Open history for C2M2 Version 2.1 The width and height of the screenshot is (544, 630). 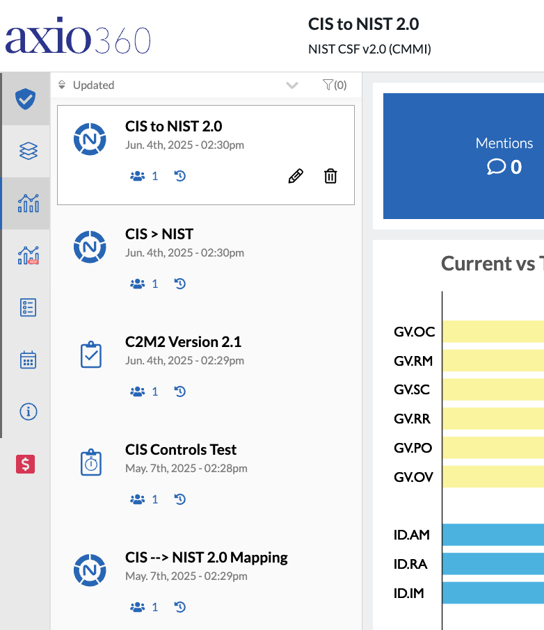[x=179, y=391]
